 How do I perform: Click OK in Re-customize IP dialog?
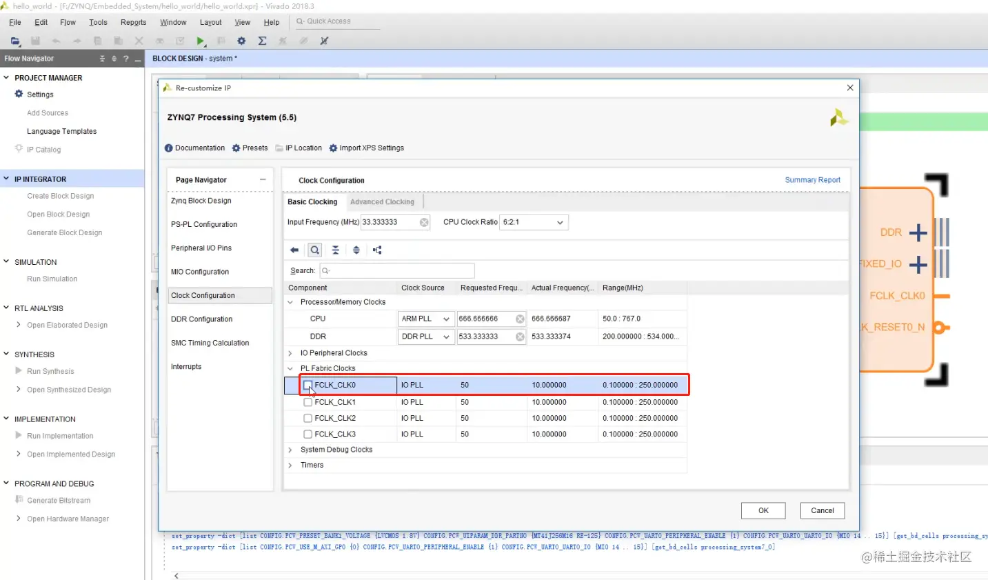763,511
